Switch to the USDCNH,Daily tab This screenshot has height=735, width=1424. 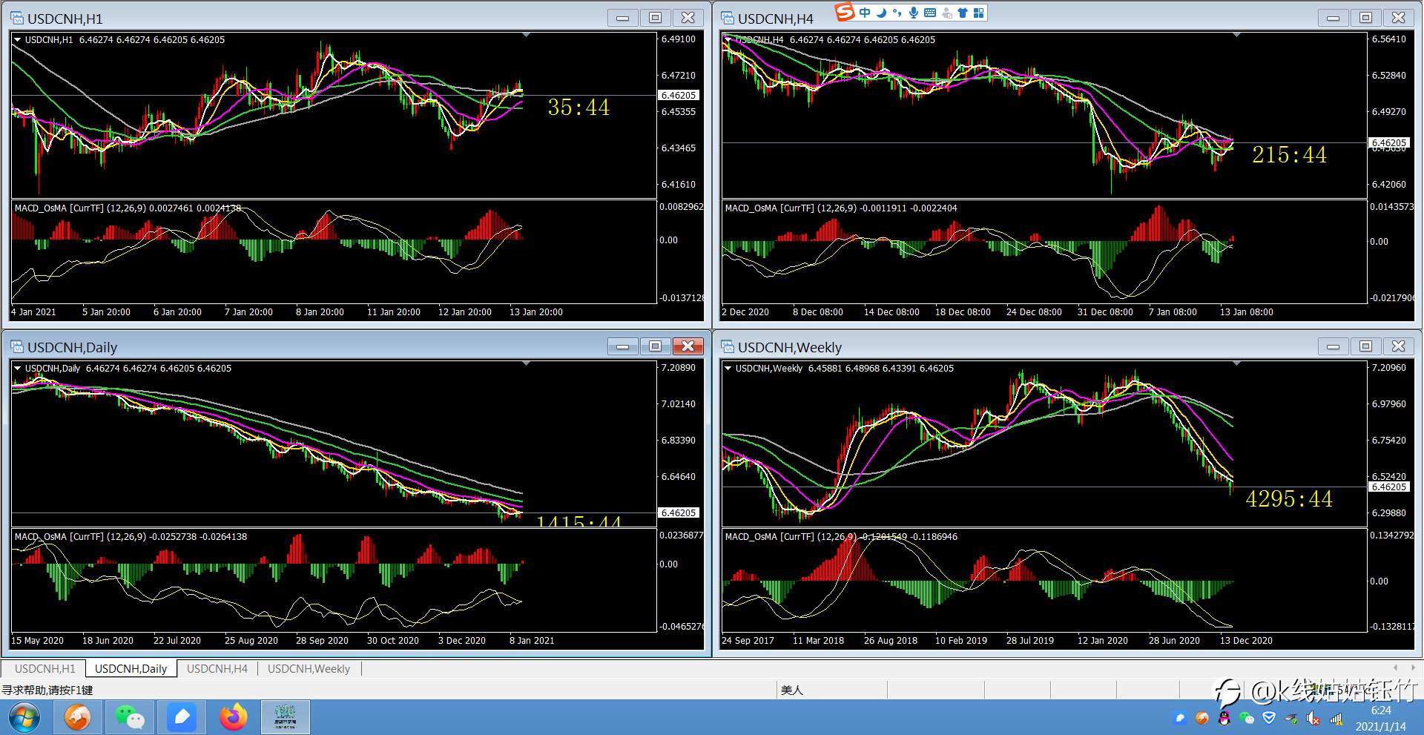pyautogui.click(x=131, y=668)
